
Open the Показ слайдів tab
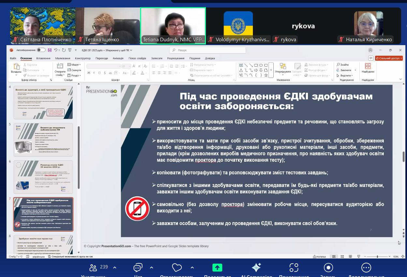click(137, 58)
